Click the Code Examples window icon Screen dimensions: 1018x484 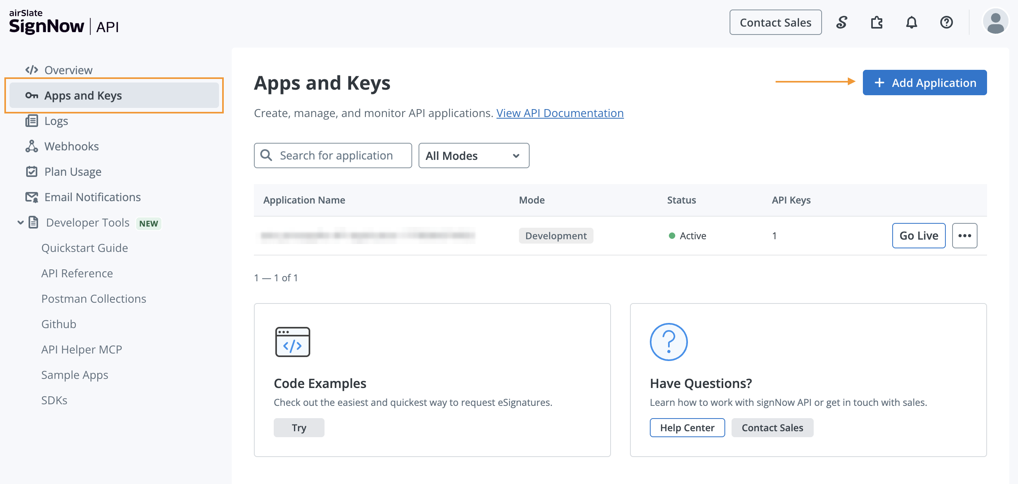click(293, 342)
